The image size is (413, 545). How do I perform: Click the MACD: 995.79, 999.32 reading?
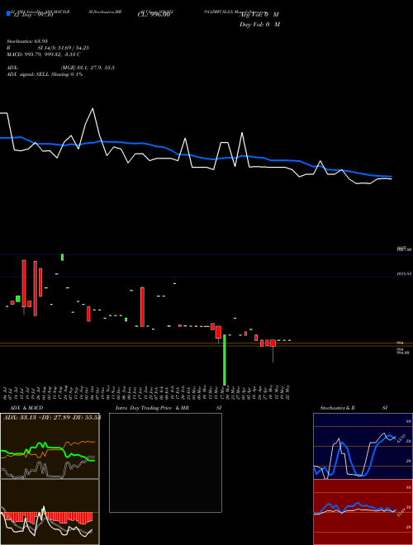point(44,54)
